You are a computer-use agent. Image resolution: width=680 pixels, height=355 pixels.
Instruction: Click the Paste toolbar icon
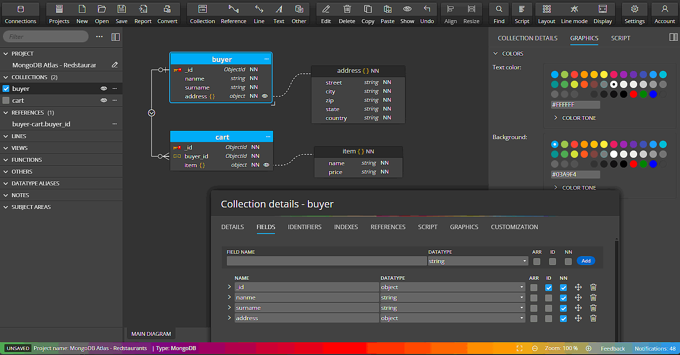(388, 14)
